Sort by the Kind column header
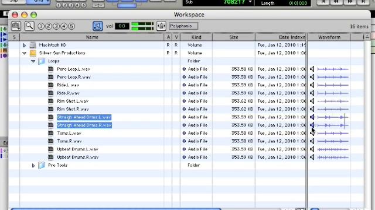 click(x=196, y=37)
